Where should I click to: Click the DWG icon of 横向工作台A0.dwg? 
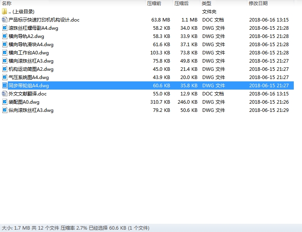pyautogui.click(x=5, y=52)
